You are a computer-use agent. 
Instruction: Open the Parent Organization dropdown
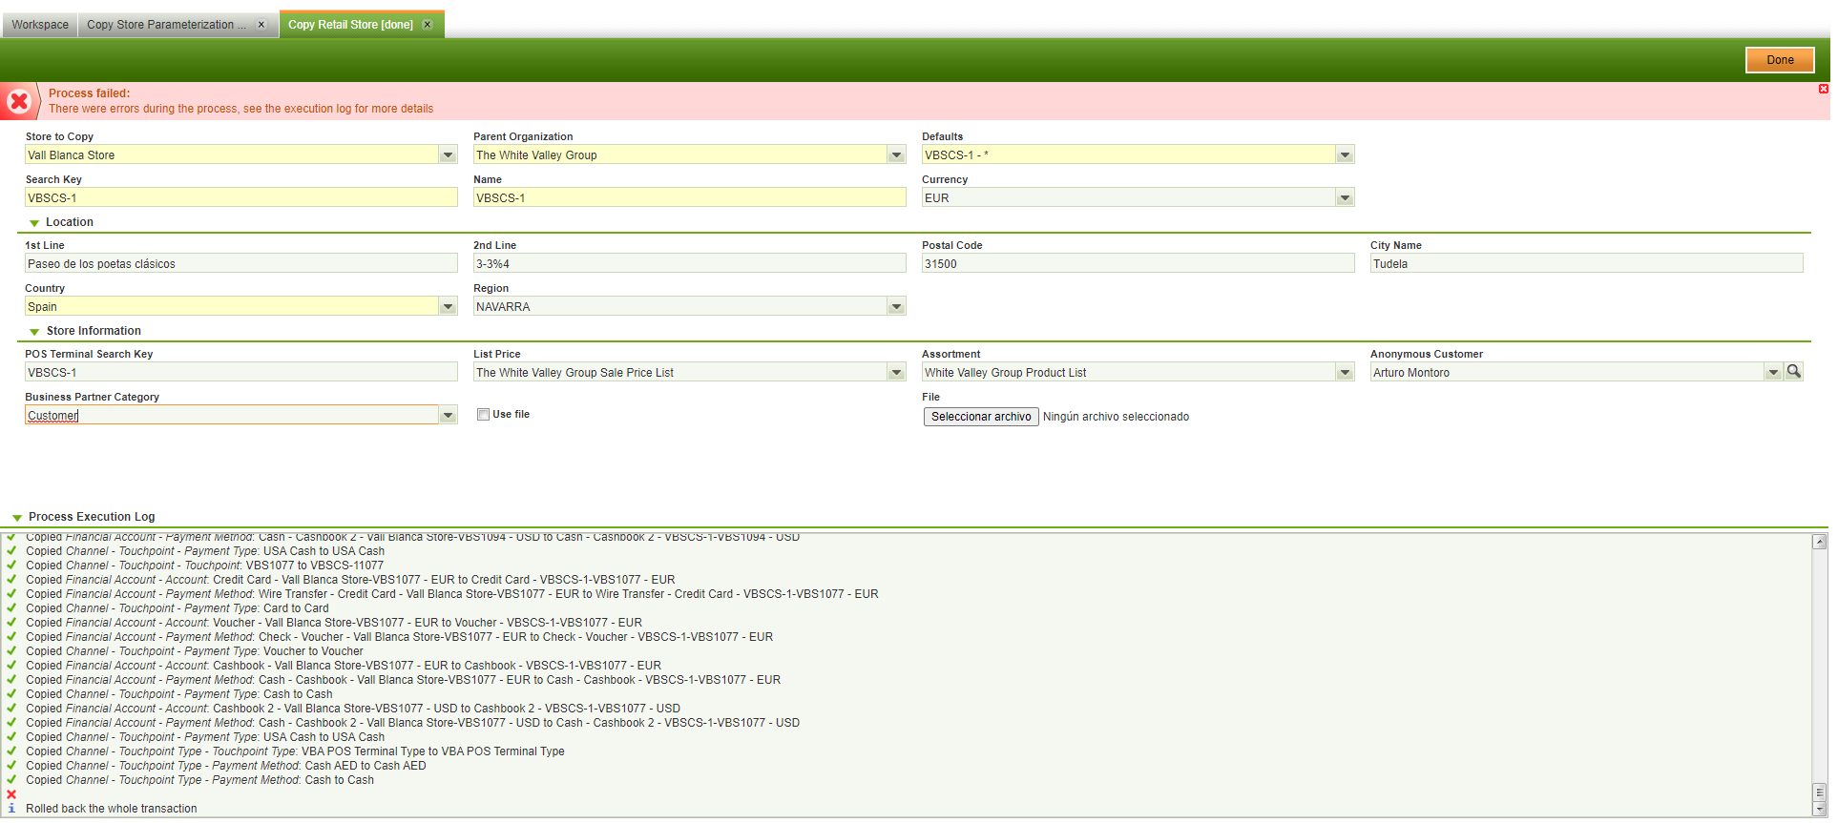896,155
